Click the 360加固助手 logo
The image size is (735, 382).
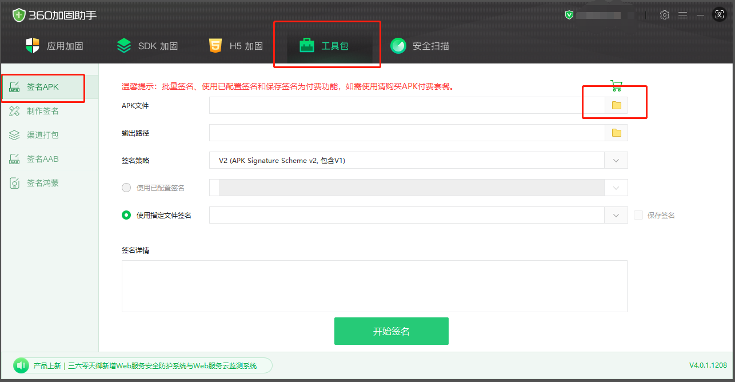54,15
